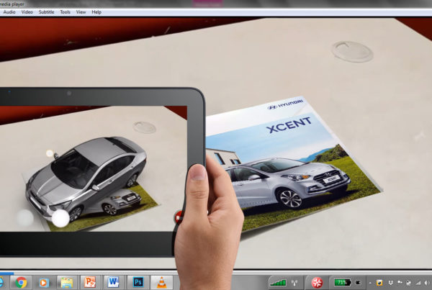Launch Google Chrome from the taskbar
The height and width of the screenshot is (290, 432).
click(x=22, y=281)
